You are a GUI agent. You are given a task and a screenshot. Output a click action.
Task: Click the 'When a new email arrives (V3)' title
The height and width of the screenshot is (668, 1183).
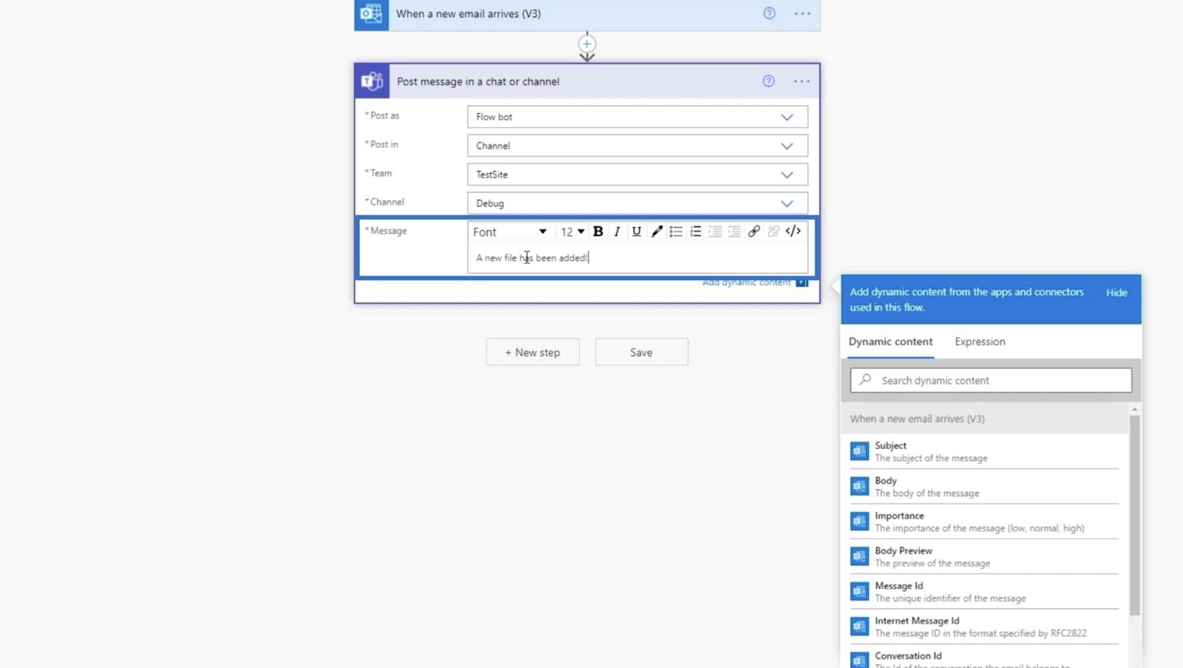pos(468,13)
